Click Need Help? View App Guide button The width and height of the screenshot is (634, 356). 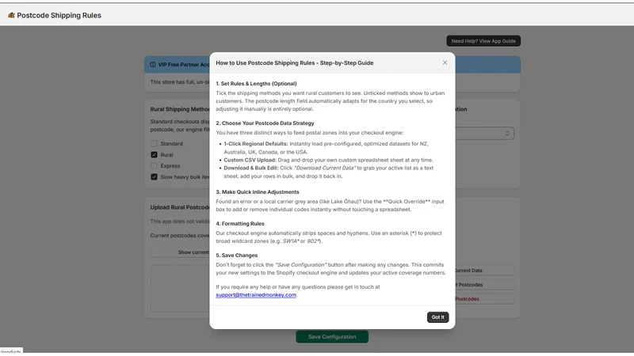(483, 41)
